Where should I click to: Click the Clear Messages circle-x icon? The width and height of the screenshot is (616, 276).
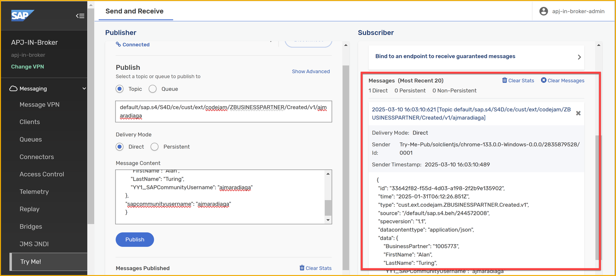[544, 80]
